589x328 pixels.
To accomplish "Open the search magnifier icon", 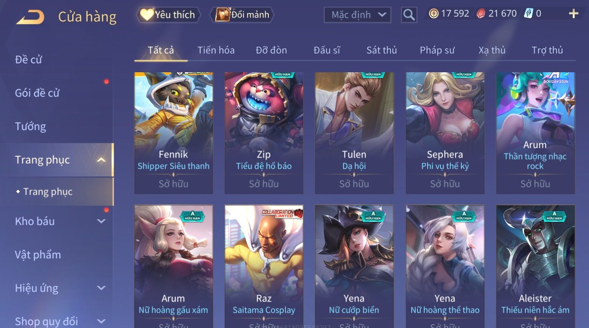I will (x=409, y=15).
